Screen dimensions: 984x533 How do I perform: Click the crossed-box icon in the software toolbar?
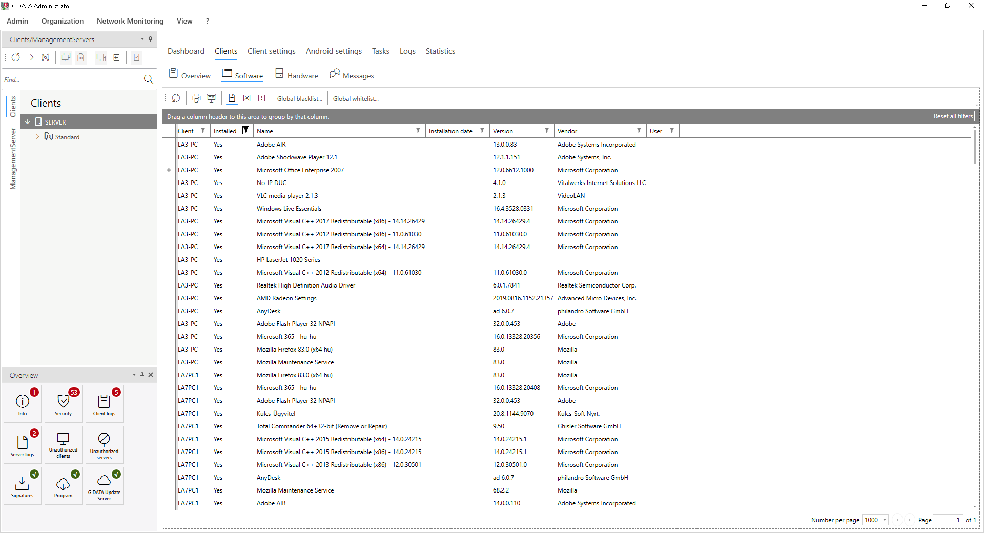point(247,98)
